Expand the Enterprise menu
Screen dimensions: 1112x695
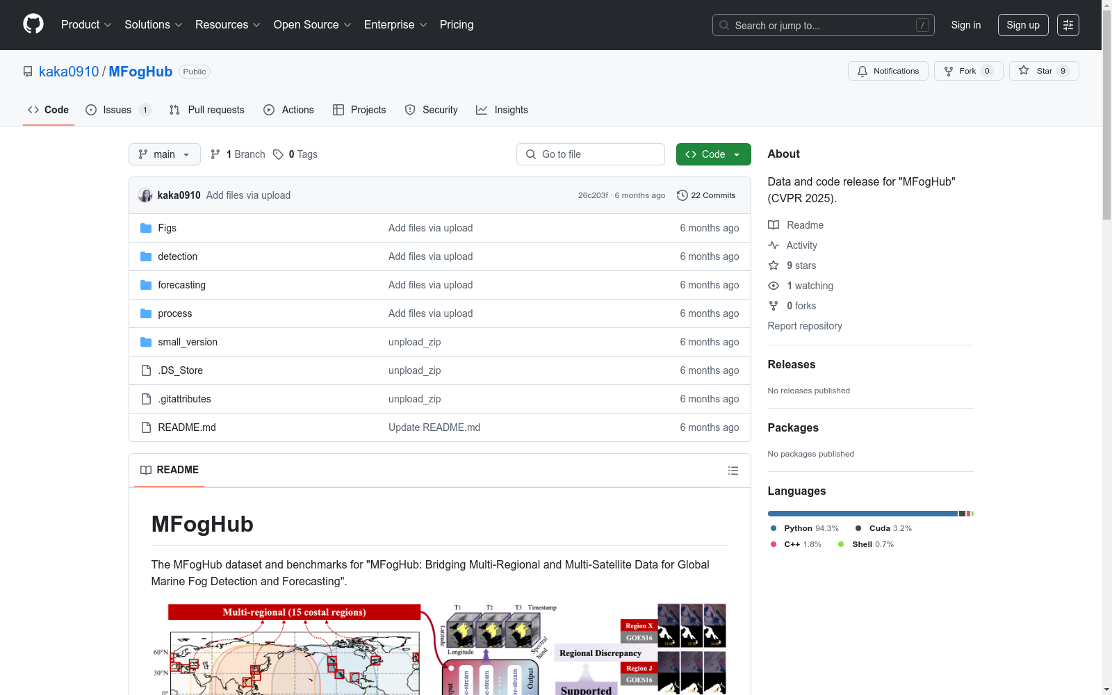(395, 25)
